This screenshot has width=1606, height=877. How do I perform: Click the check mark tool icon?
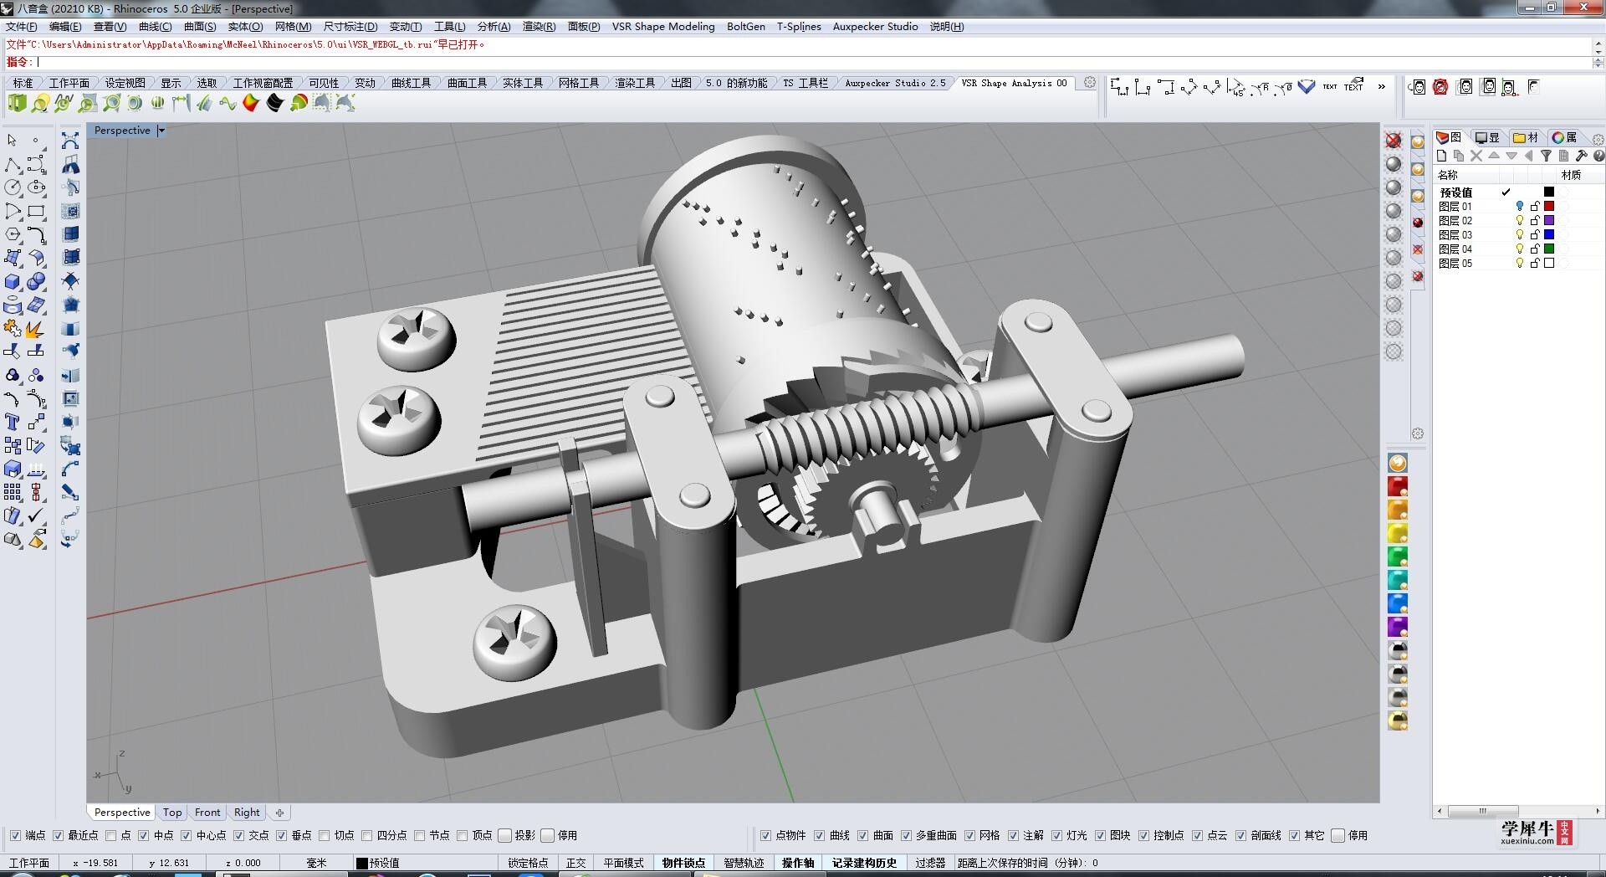point(36,516)
